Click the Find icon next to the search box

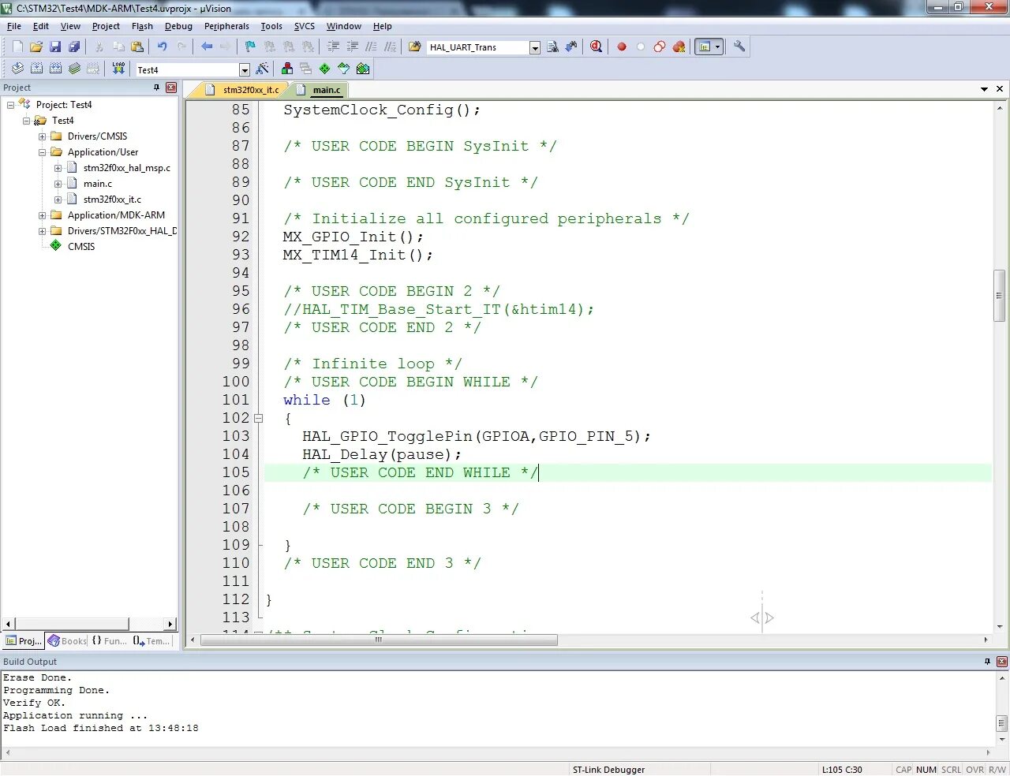click(552, 47)
